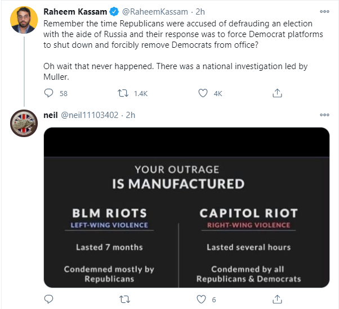Reply to Raheem Kassam's tweet
Image resolution: width=339 pixels, height=309 pixels.
click(48, 93)
